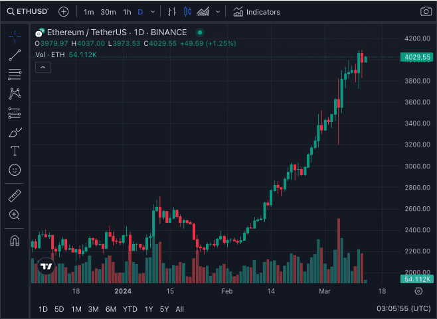The image size is (437, 319).
Task: Click the TradingView logo
Action: [x=46, y=266]
